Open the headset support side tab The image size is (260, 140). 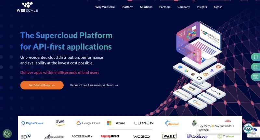point(255,57)
